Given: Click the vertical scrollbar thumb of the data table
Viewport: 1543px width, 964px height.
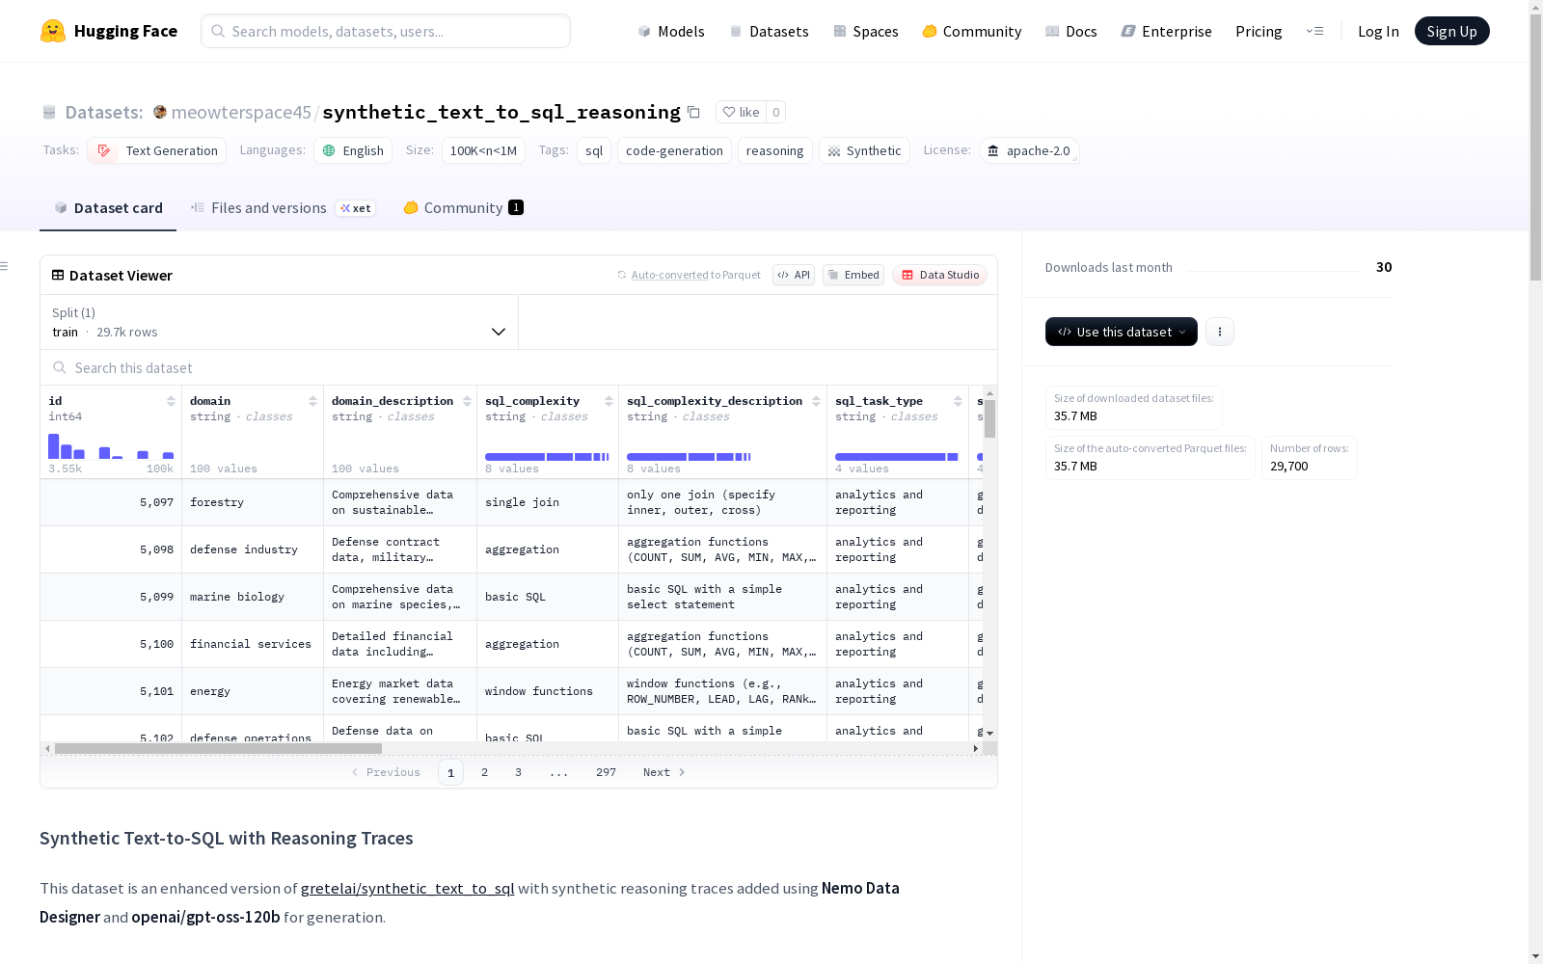Looking at the screenshot, I should (989, 417).
